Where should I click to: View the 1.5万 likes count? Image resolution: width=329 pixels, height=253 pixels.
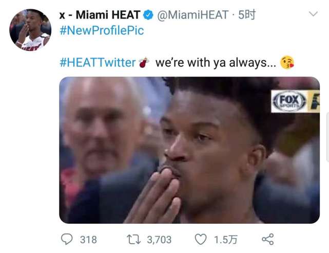click(x=225, y=240)
